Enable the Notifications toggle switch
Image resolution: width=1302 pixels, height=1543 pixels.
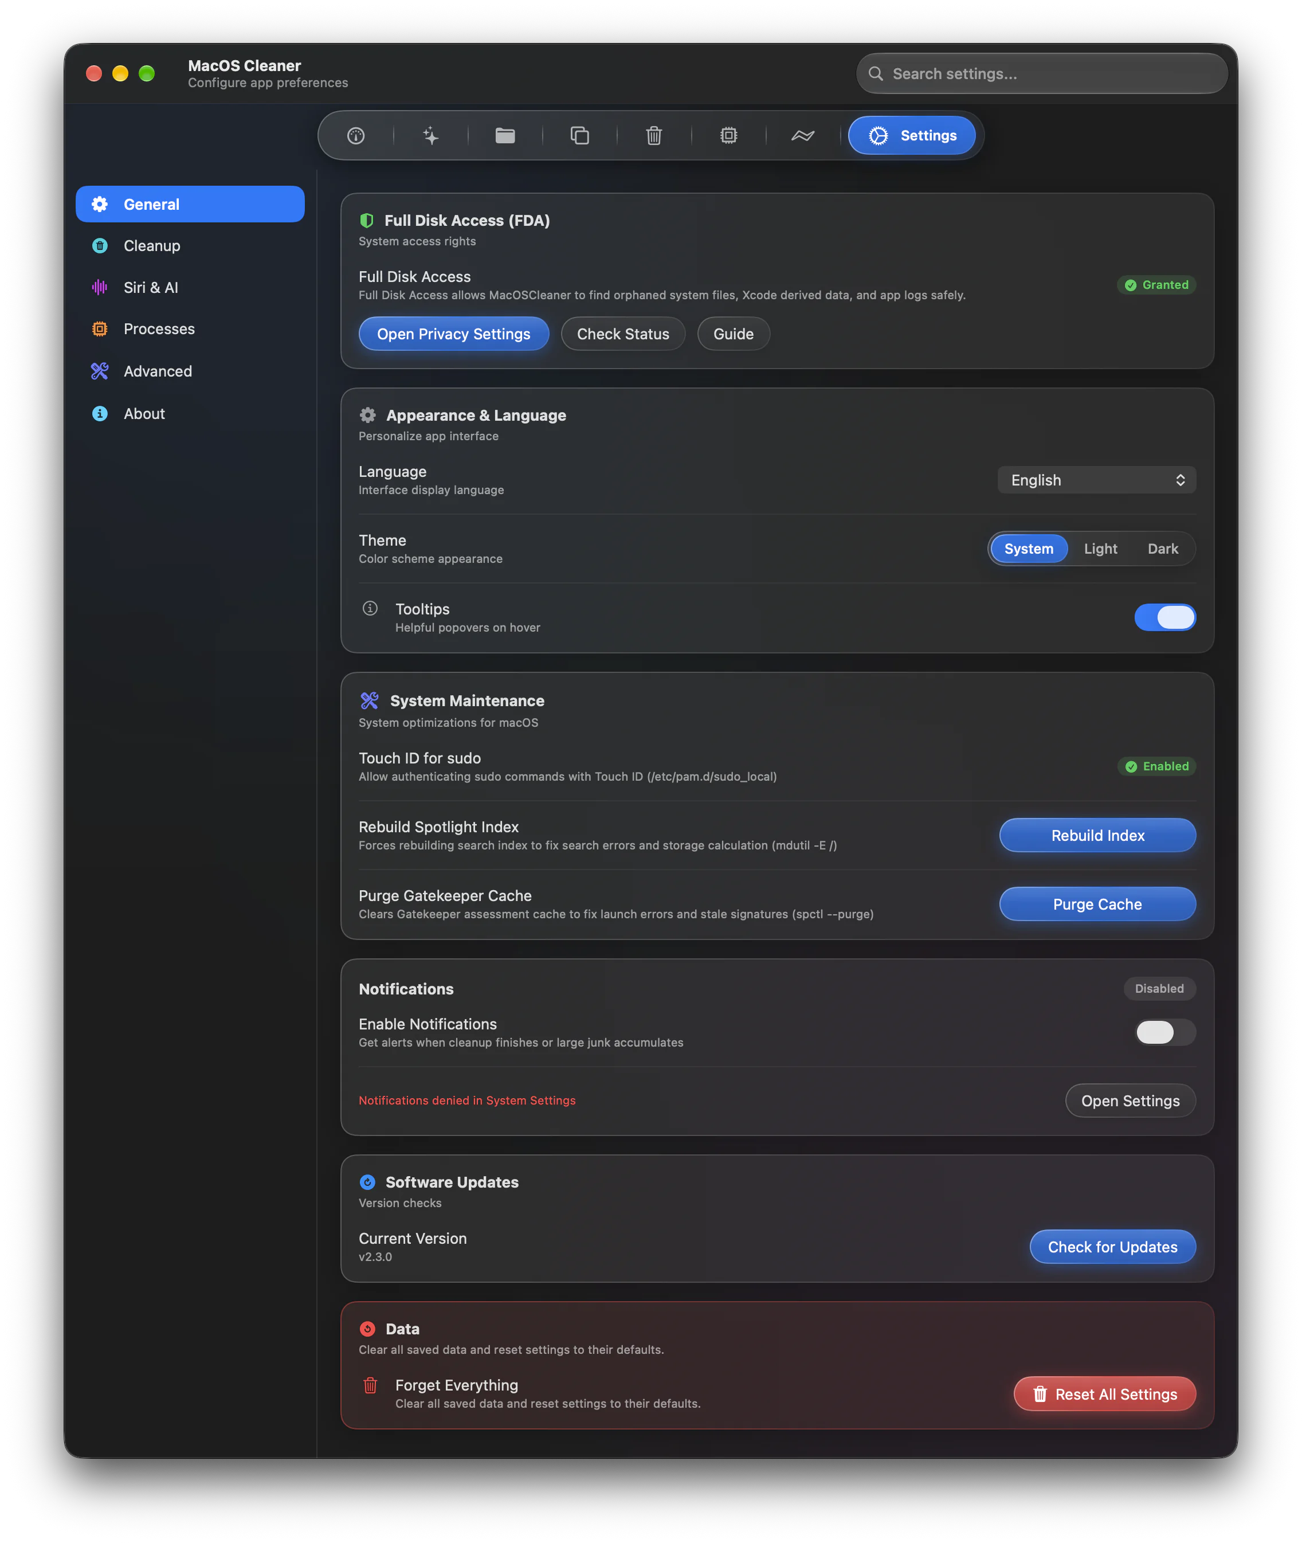tap(1164, 1033)
